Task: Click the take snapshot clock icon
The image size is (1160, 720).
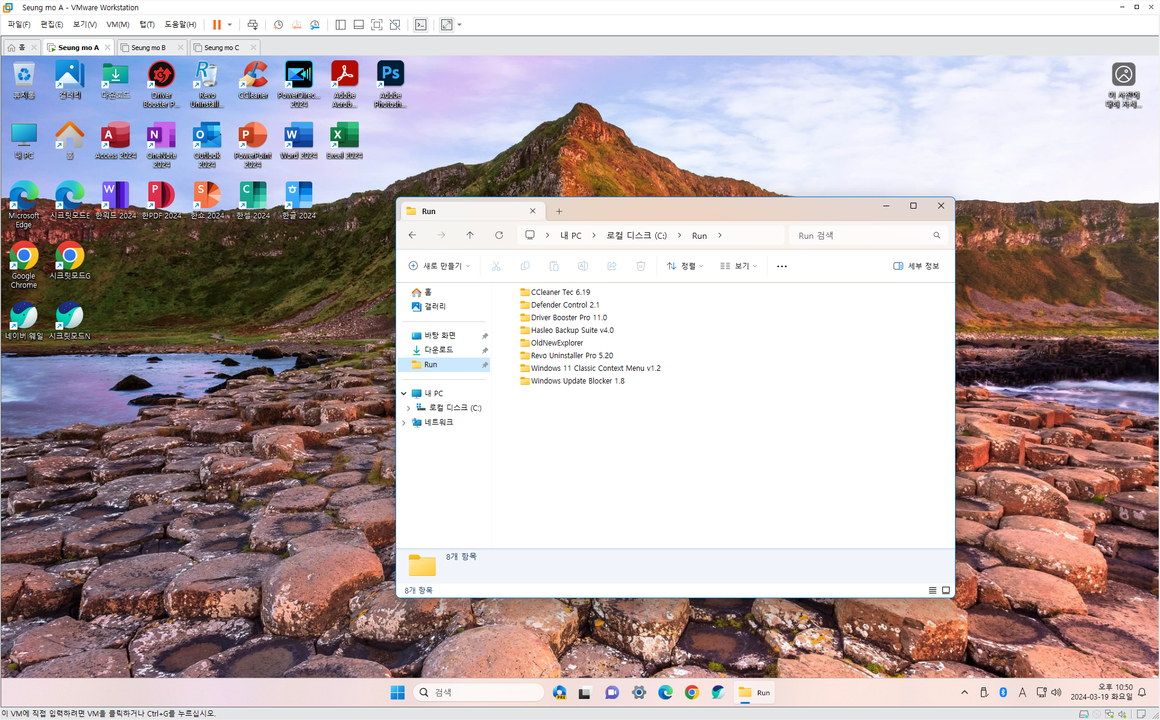Action: click(278, 25)
